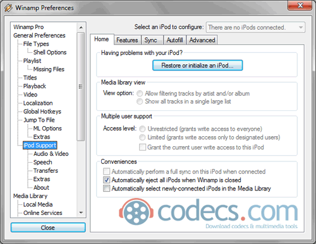Screen dimensions: 316x244
Task: Open Transfers under iPod Support
Action: 46,170
